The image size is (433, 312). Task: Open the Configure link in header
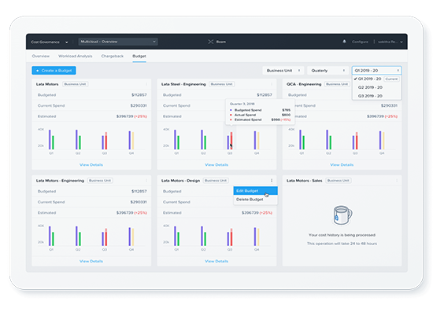click(360, 42)
